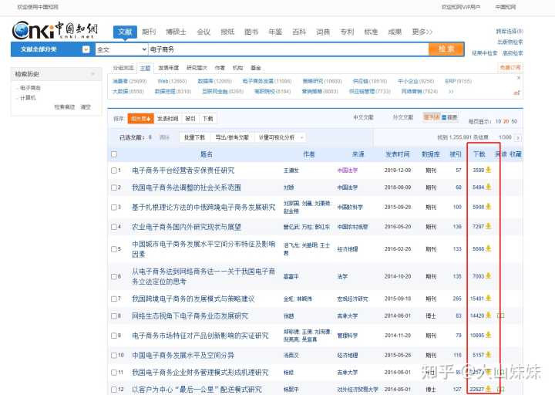The height and width of the screenshot is (395, 555).
Task: Click download icon beside 7297 downloads
Action: coord(489,226)
